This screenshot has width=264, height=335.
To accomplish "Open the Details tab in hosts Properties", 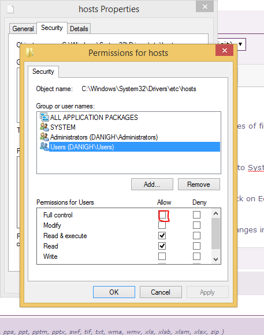I will click(79, 29).
